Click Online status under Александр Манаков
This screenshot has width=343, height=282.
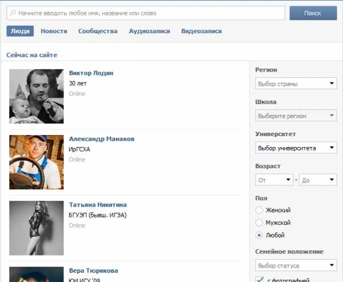[x=77, y=160]
